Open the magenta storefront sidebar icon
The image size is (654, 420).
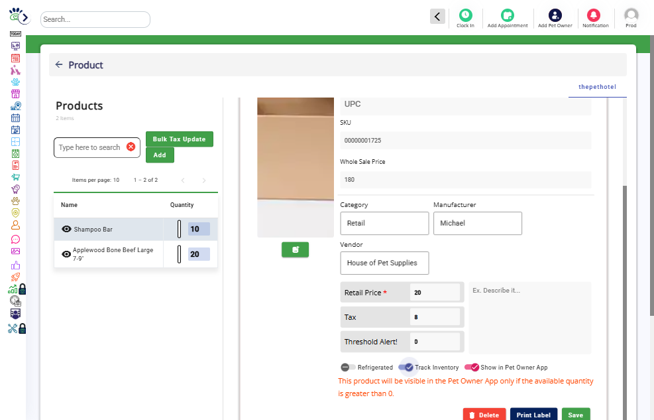pos(15,94)
